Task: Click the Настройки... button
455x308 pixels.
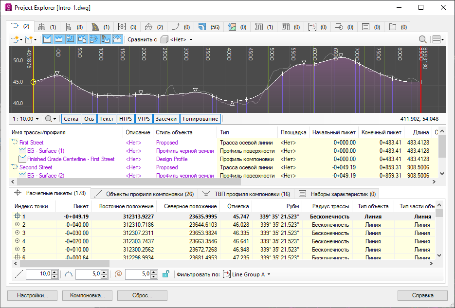Action: click(32, 295)
